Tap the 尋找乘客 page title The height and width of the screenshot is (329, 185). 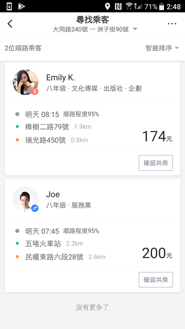[92, 20]
